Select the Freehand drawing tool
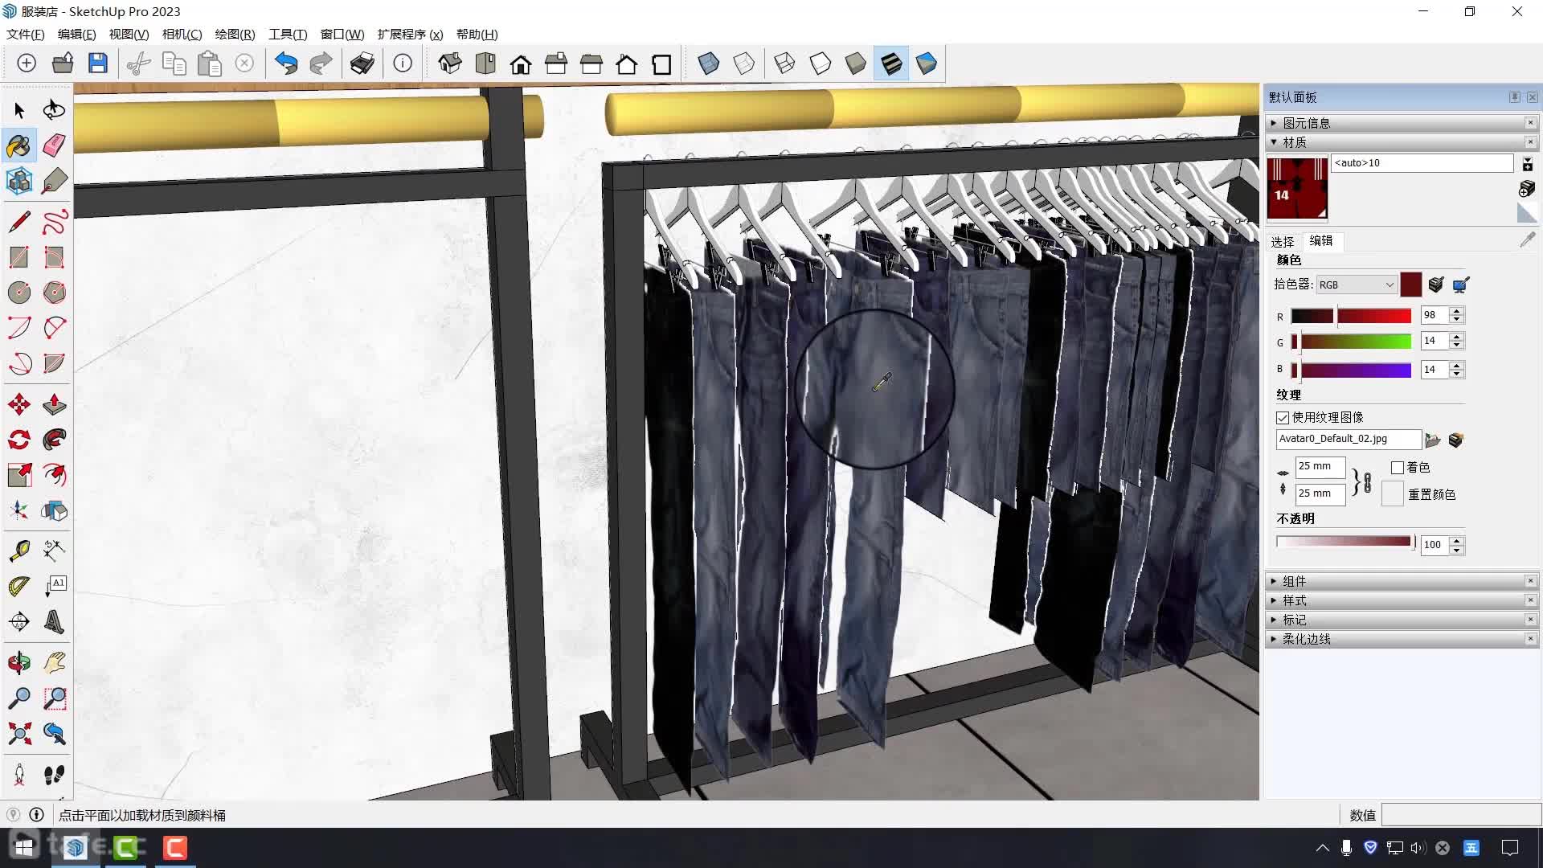The height and width of the screenshot is (868, 1543). tap(54, 222)
